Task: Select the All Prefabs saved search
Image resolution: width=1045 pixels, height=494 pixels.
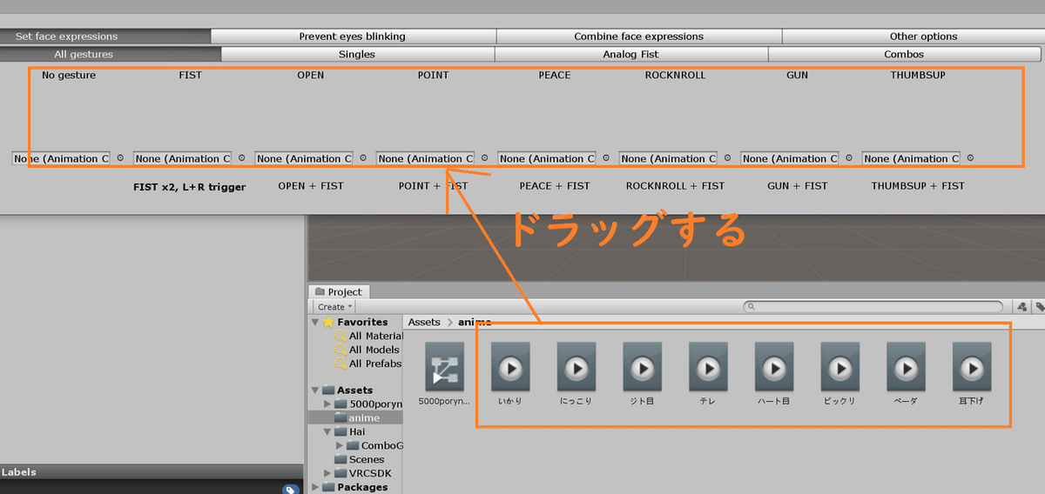Action: (x=367, y=364)
